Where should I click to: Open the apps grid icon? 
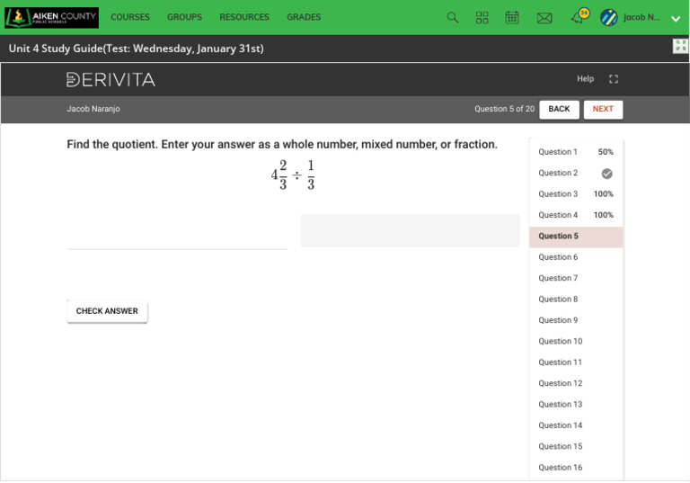[482, 18]
